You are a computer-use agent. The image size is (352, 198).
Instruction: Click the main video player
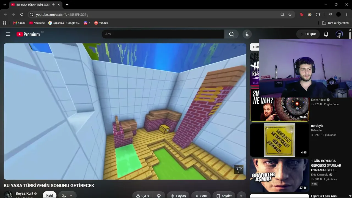[125, 111]
